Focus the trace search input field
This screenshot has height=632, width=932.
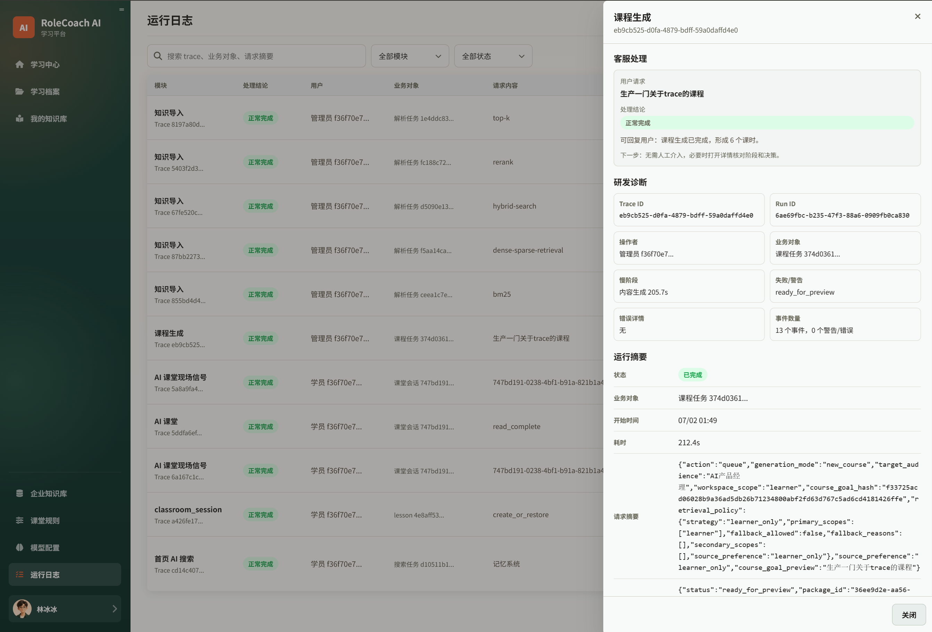pos(256,56)
